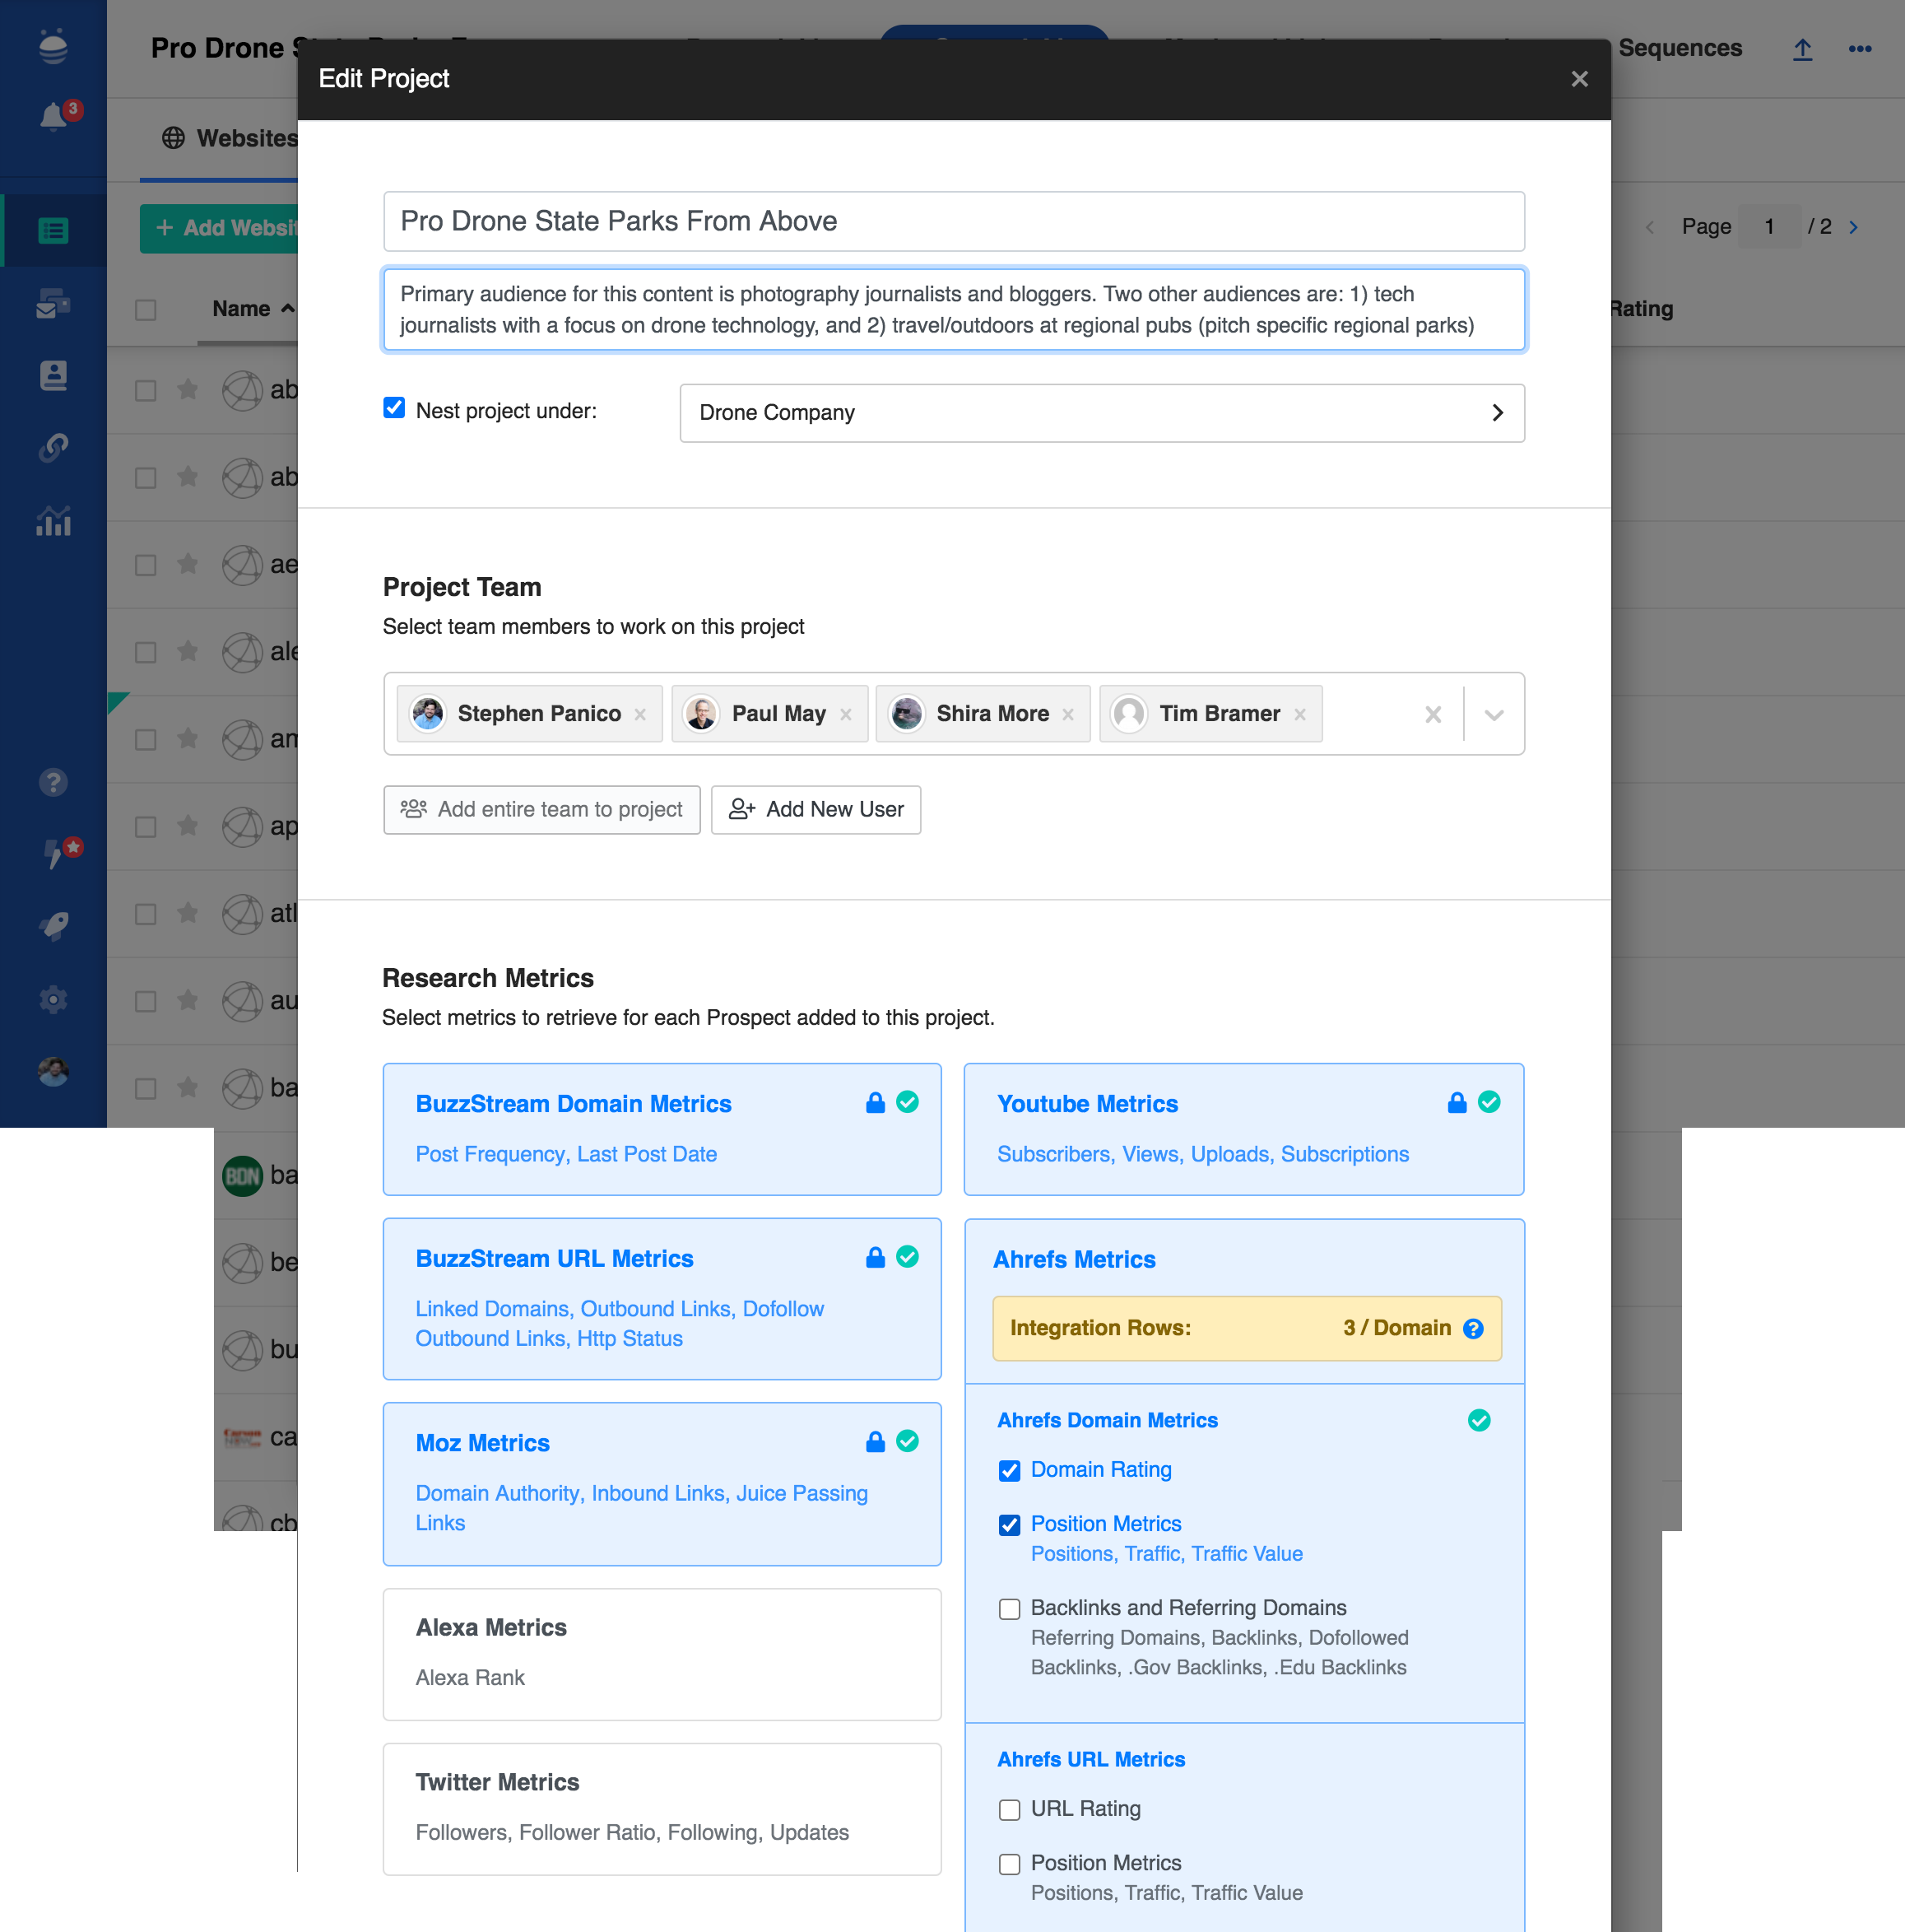This screenshot has width=1905, height=1932.
Task: Enable Backlinks and Referring Domains checkbox
Action: pyautogui.click(x=1010, y=1608)
